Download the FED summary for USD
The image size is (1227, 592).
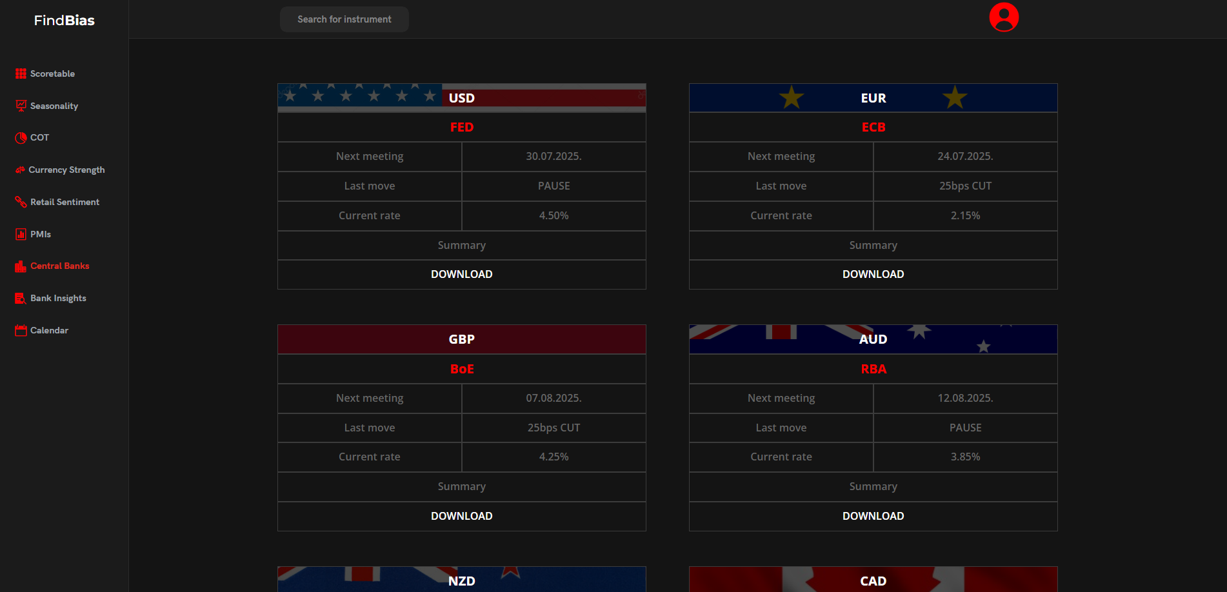click(x=461, y=275)
